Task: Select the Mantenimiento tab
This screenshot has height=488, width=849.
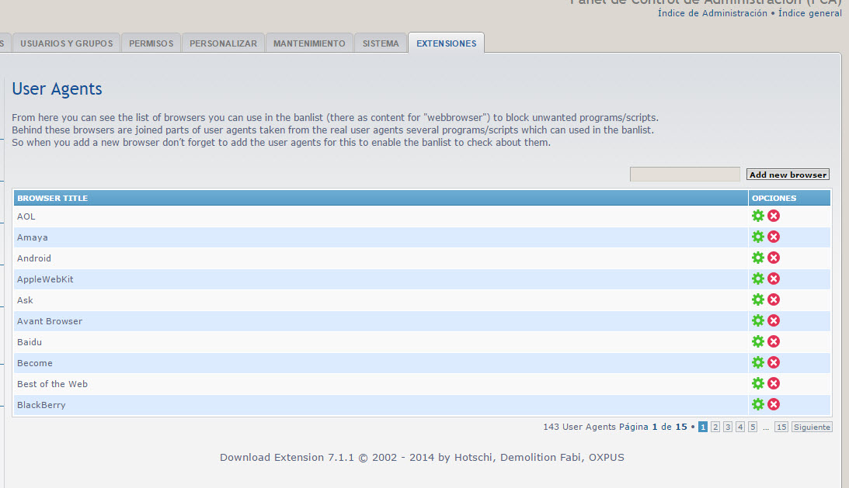Action: [x=309, y=43]
